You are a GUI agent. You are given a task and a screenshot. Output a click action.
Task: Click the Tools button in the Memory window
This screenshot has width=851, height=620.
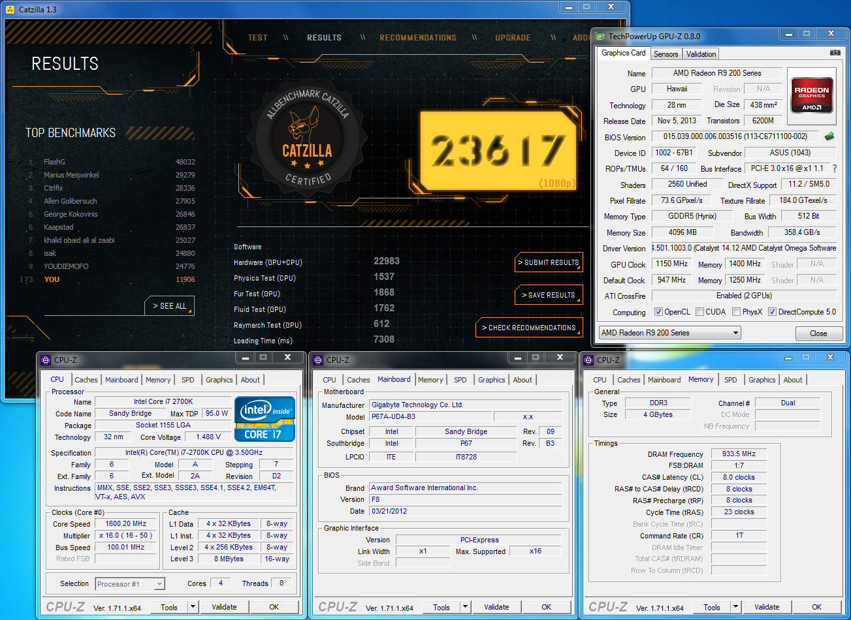[712, 607]
